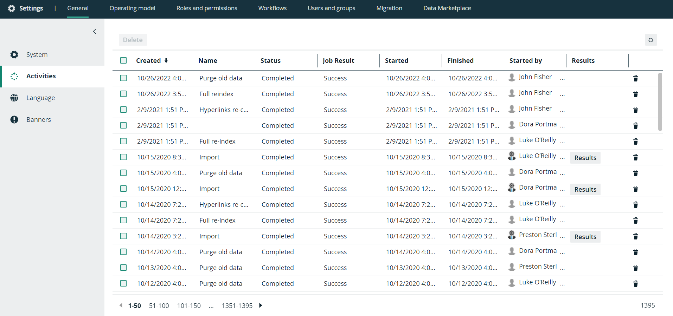Delete the first Purge old data row via trash icon

[635, 78]
